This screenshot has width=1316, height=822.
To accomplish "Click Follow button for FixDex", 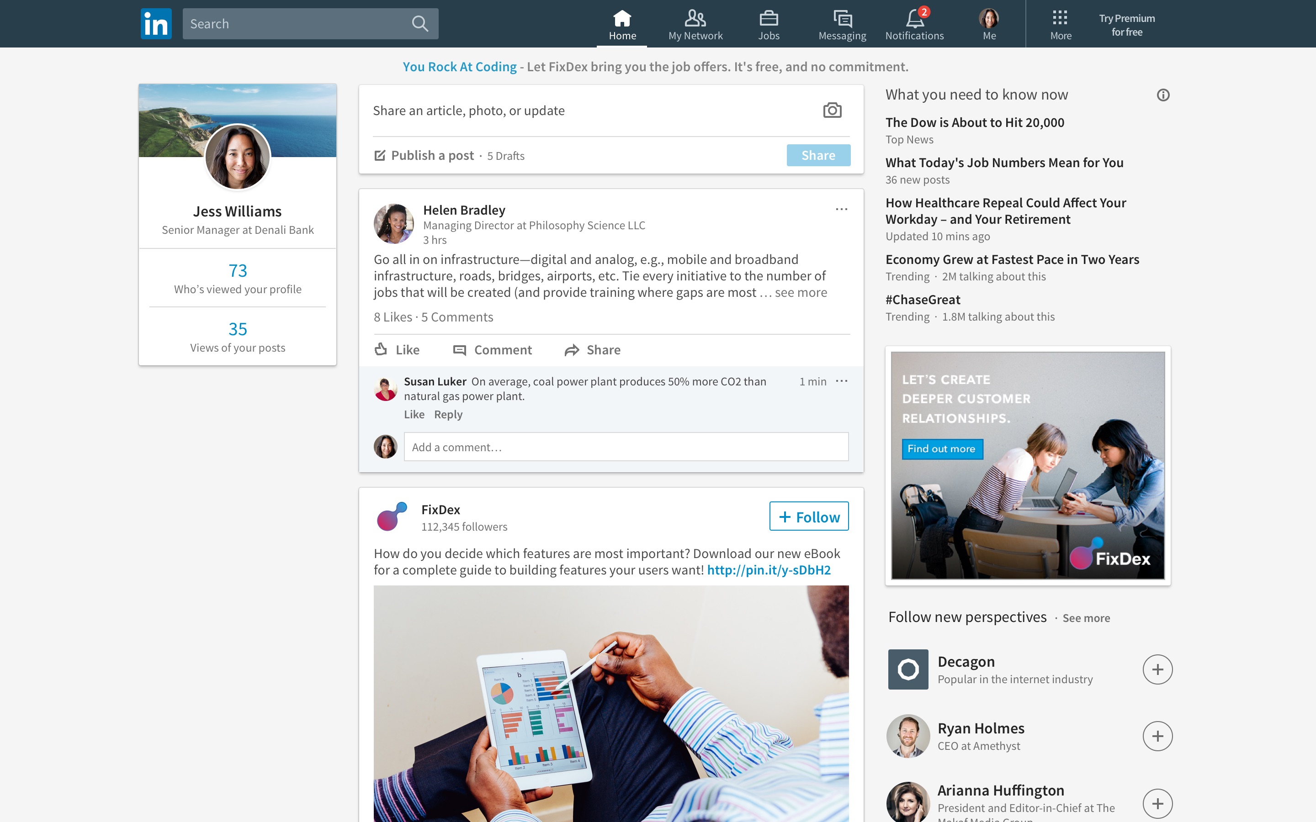I will (x=808, y=516).
